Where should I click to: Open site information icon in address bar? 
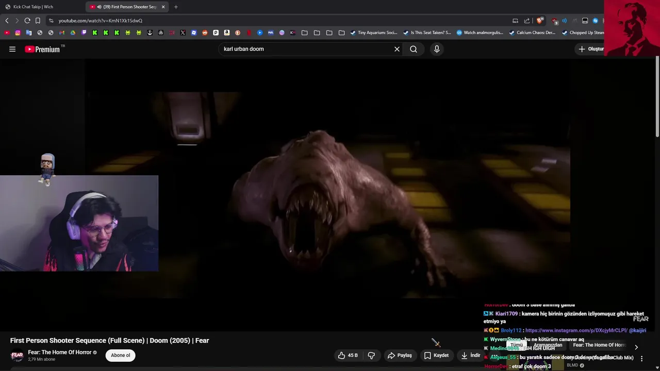pyautogui.click(x=51, y=21)
